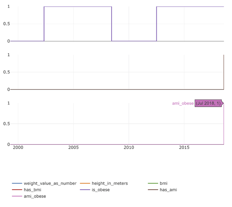Click the purple is_obese legend line swatch
This screenshot has height=207, width=232.
85,190
